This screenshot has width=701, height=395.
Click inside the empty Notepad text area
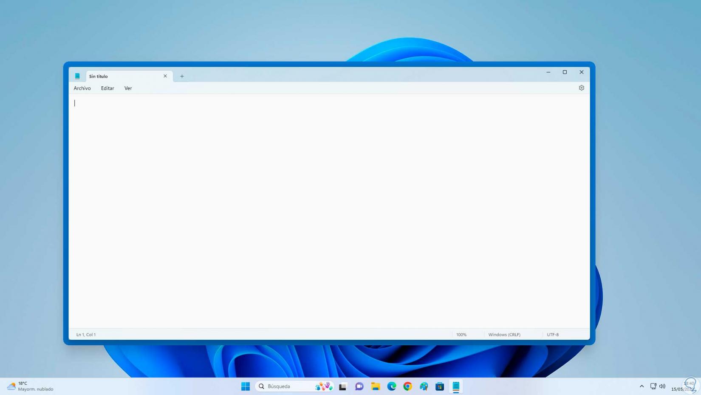pyautogui.click(x=329, y=211)
